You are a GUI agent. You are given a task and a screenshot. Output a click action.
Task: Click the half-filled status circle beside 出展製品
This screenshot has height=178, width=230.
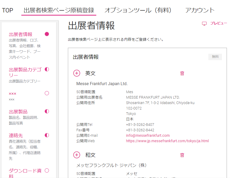tap(47, 112)
